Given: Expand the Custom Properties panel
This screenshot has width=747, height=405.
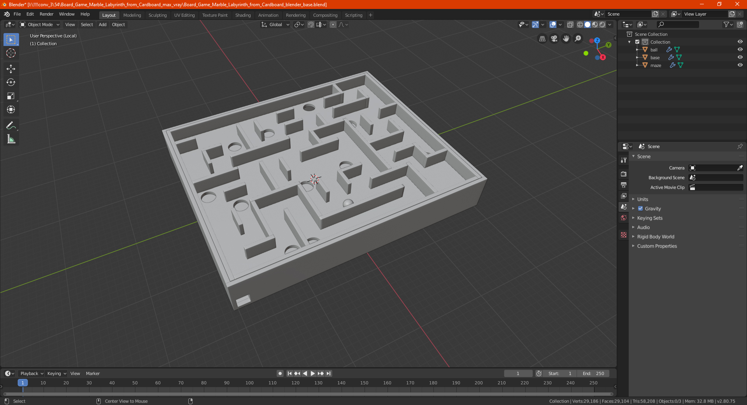Looking at the screenshot, I should click(x=657, y=246).
